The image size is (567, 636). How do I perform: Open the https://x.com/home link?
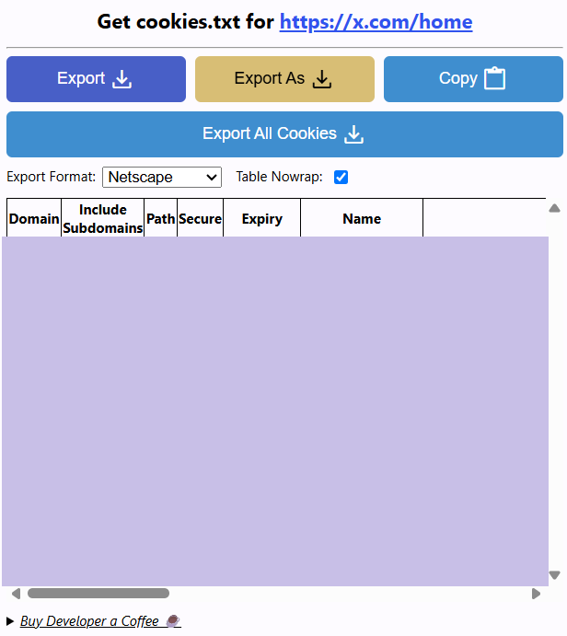(x=376, y=22)
